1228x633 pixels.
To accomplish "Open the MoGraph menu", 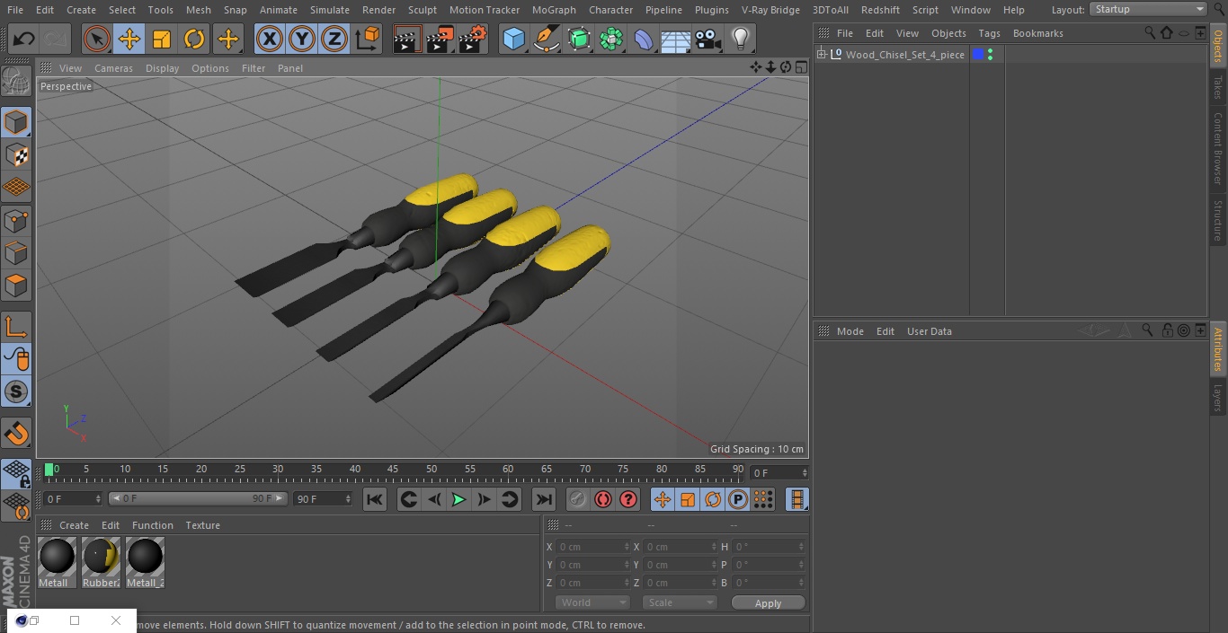I will (554, 10).
